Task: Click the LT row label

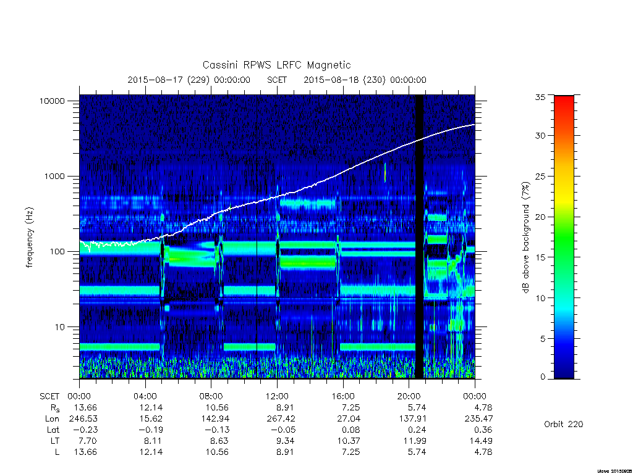Action: click(55, 441)
